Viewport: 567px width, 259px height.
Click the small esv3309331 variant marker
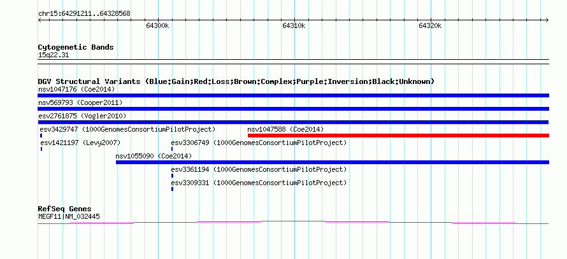(x=172, y=189)
